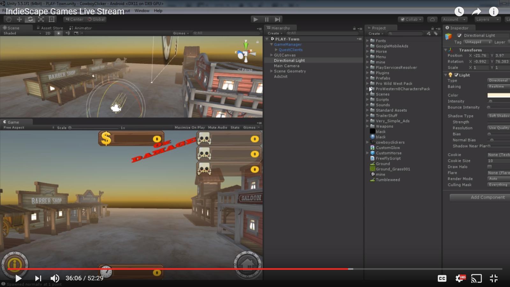
Task: Toggle the 2D scene view mode
Action: [x=48, y=33]
